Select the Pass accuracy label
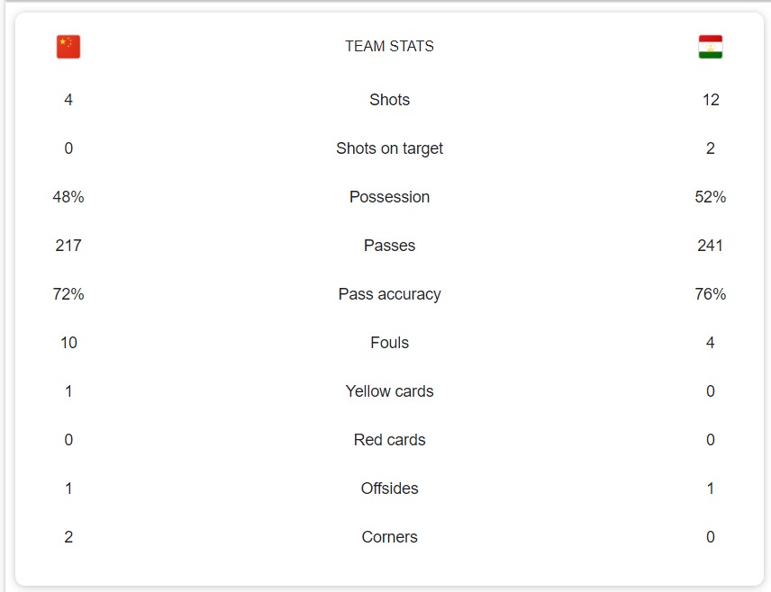Viewport: 771px width, 592px height. (x=389, y=294)
